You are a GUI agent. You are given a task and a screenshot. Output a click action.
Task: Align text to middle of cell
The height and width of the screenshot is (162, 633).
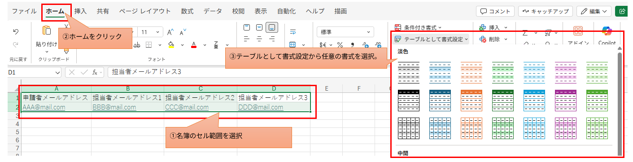click(x=259, y=27)
